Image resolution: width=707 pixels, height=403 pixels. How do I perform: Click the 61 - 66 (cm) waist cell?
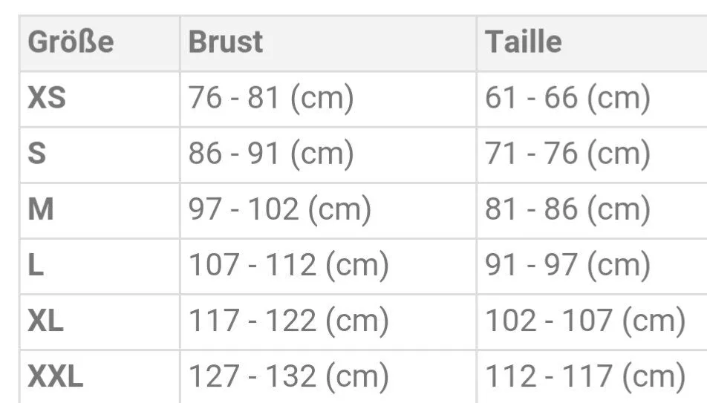pos(592,99)
